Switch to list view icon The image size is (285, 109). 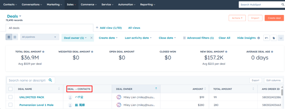9,37
